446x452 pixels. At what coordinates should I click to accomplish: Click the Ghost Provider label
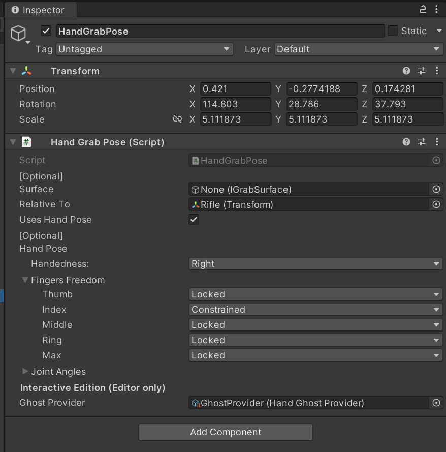point(52,403)
